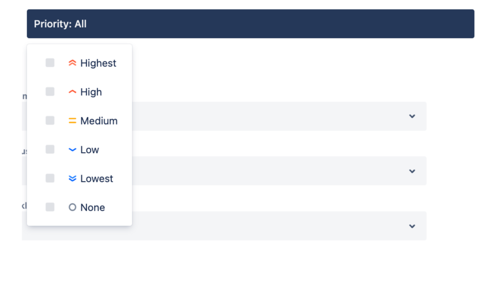This screenshot has width=502, height=282.
Task: Enable the Low priority checkbox
Action: 50,149
